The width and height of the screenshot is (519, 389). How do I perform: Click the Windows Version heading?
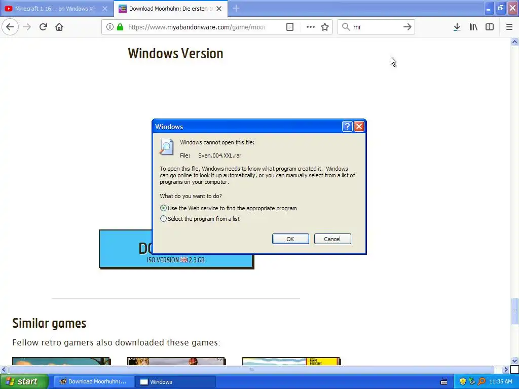pyautogui.click(x=175, y=54)
